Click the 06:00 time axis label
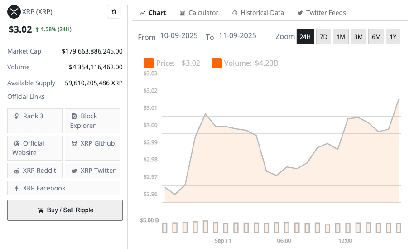Image resolution: width=414 pixels, height=249 pixels. [284, 241]
